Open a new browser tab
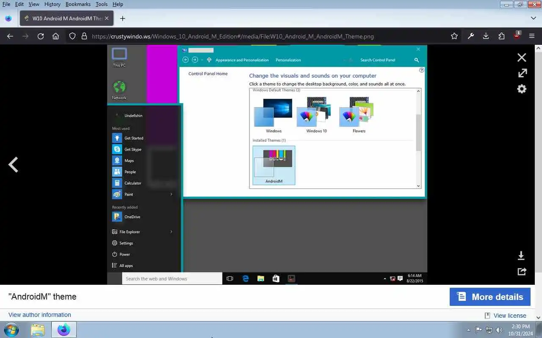Image resolution: width=542 pixels, height=338 pixels. tap(122, 18)
